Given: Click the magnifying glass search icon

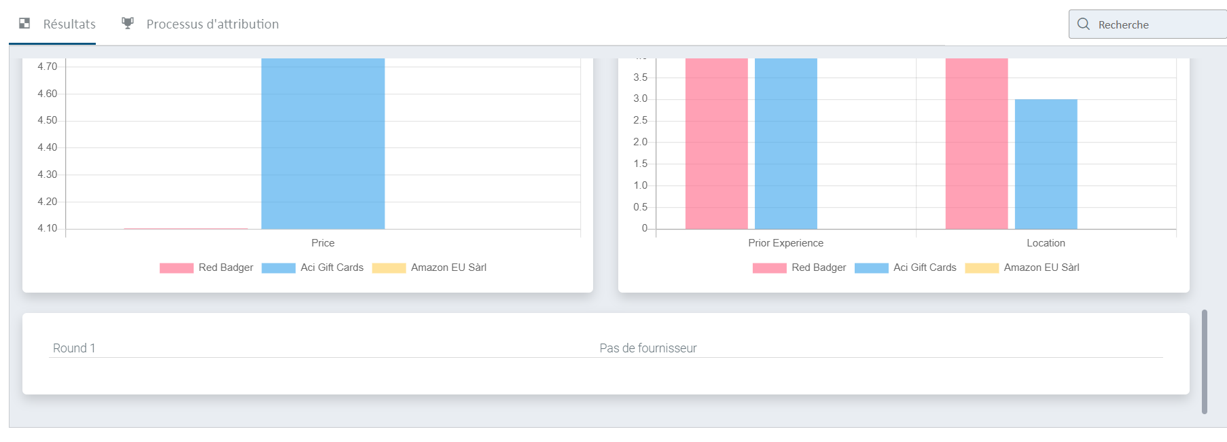Looking at the screenshot, I should pyautogui.click(x=1084, y=24).
